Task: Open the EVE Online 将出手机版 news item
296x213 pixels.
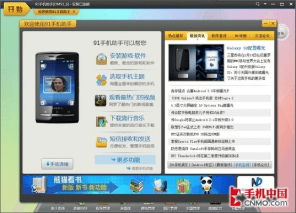Action: [x=202, y=98]
